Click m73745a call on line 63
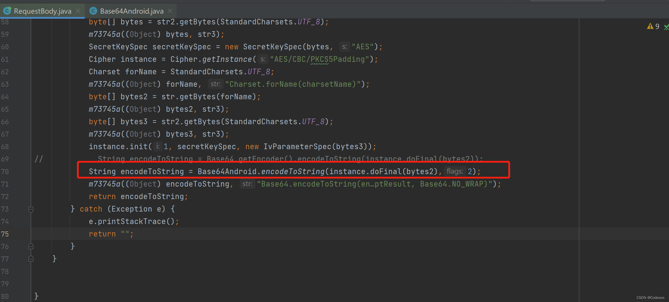 pos(105,84)
